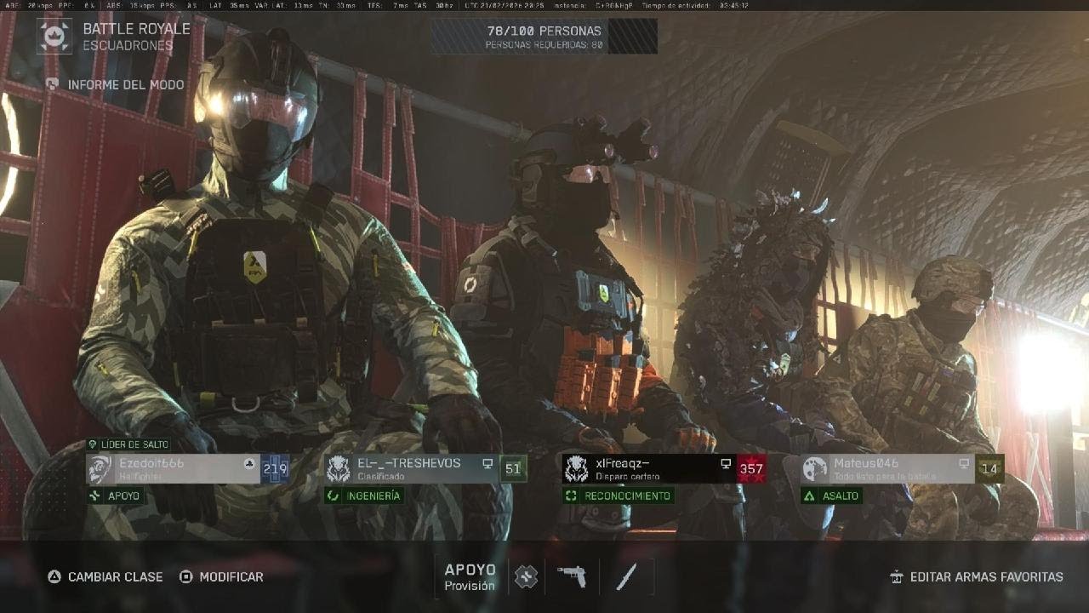Select the knife melee icon
This screenshot has width=1089, height=613.
[627, 576]
